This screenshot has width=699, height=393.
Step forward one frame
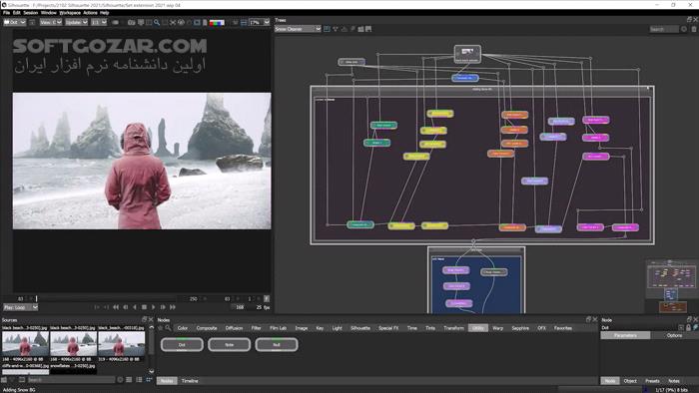(x=163, y=307)
